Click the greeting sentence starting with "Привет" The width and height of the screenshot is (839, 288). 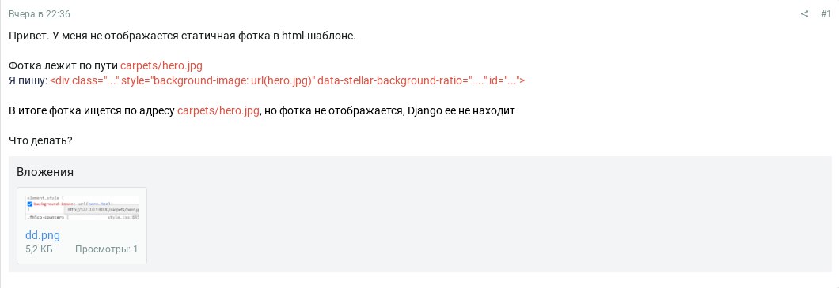(182, 36)
